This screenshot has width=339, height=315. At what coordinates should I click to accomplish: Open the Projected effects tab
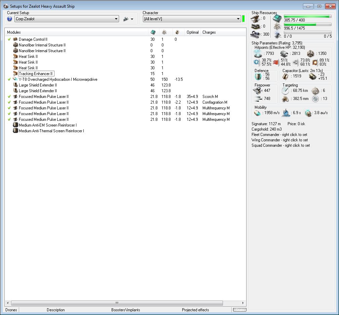click(x=195, y=310)
